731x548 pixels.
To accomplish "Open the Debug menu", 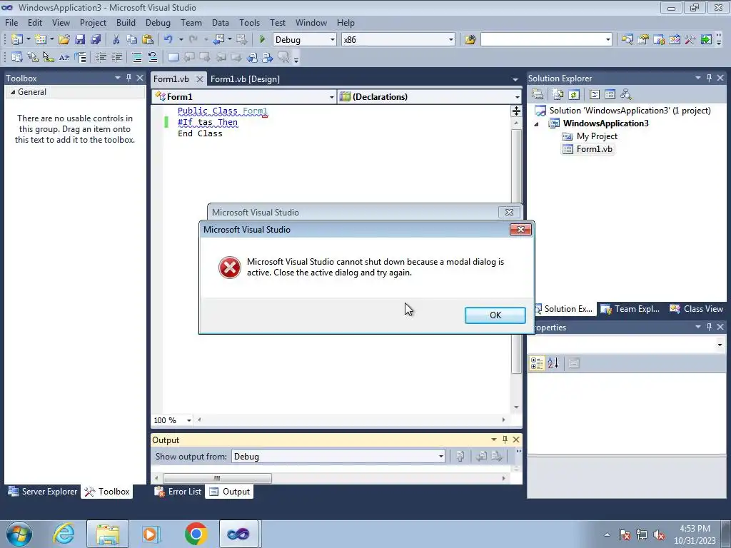I will (x=158, y=22).
